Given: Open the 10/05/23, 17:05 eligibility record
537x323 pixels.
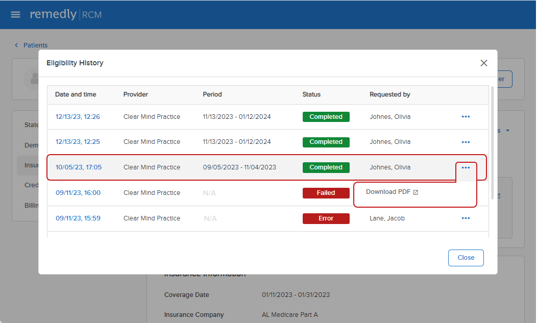Looking at the screenshot, I should [78, 167].
